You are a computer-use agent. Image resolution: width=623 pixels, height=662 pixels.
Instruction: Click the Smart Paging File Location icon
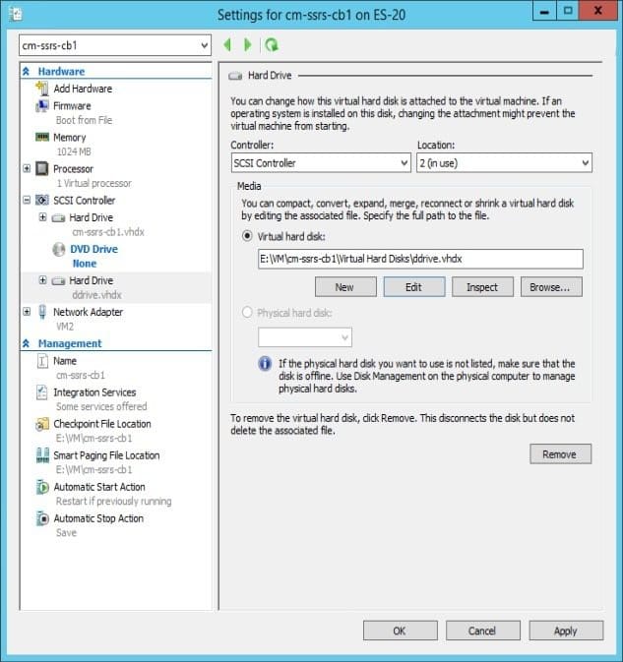coord(42,455)
